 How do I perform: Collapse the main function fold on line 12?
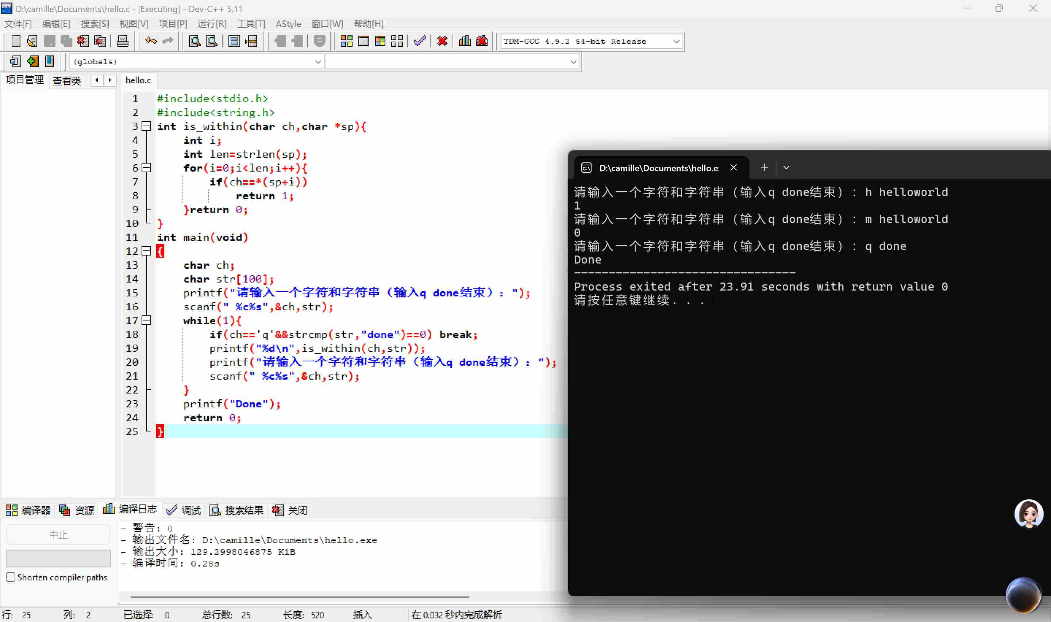(146, 251)
